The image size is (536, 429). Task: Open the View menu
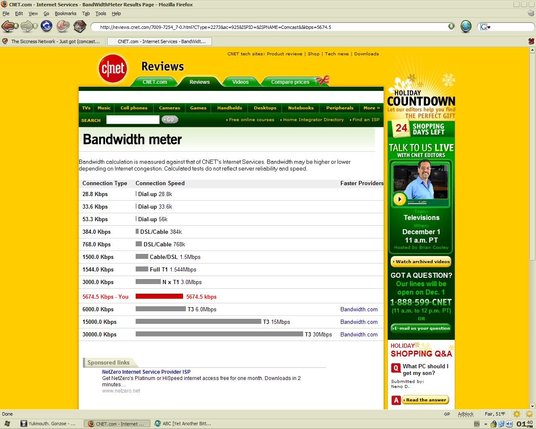pyautogui.click(x=33, y=13)
